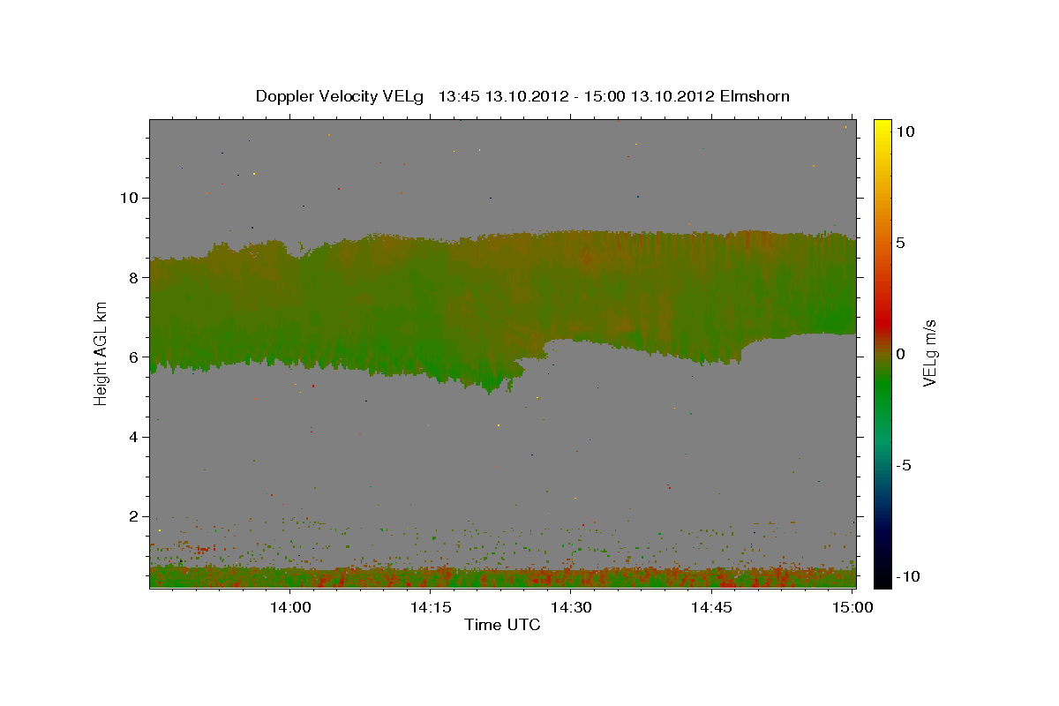Viewport: 1059px width, 706px height.
Task: Click the 15:00 time tick label
Action: point(852,607)
